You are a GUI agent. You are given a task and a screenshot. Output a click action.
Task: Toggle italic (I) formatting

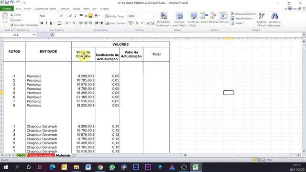[x=46, y=23]
